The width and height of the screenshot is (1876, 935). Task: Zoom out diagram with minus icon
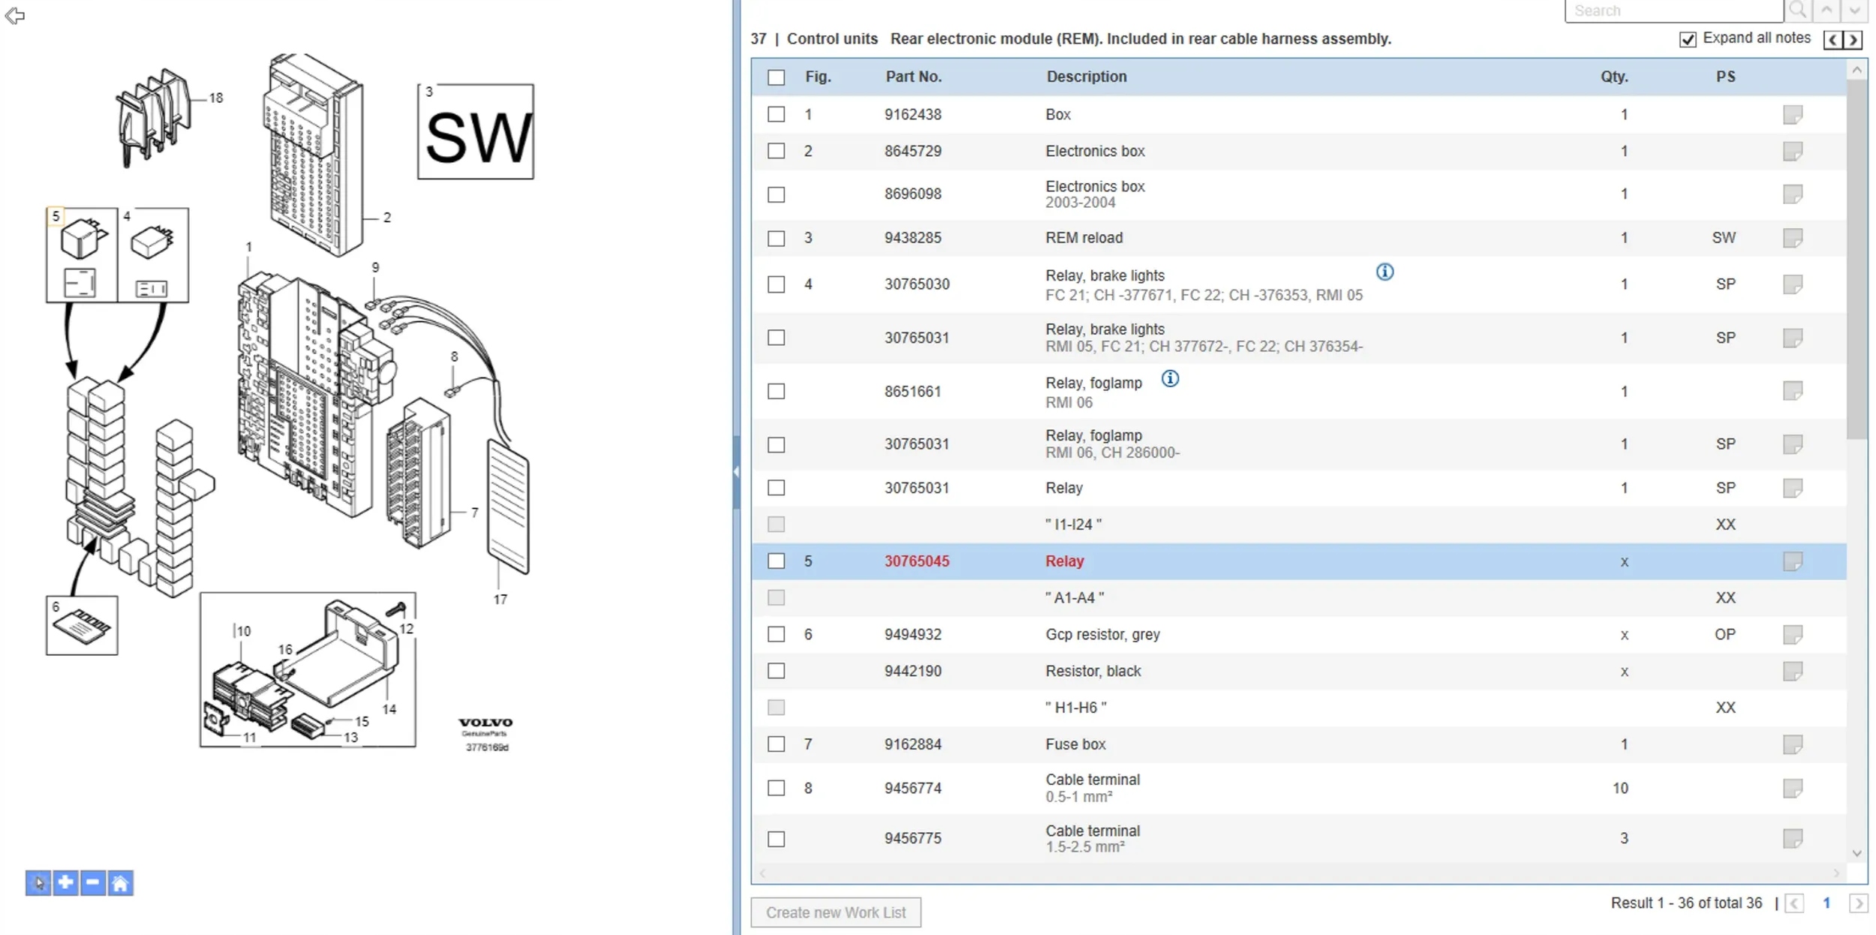coord(93,882)
